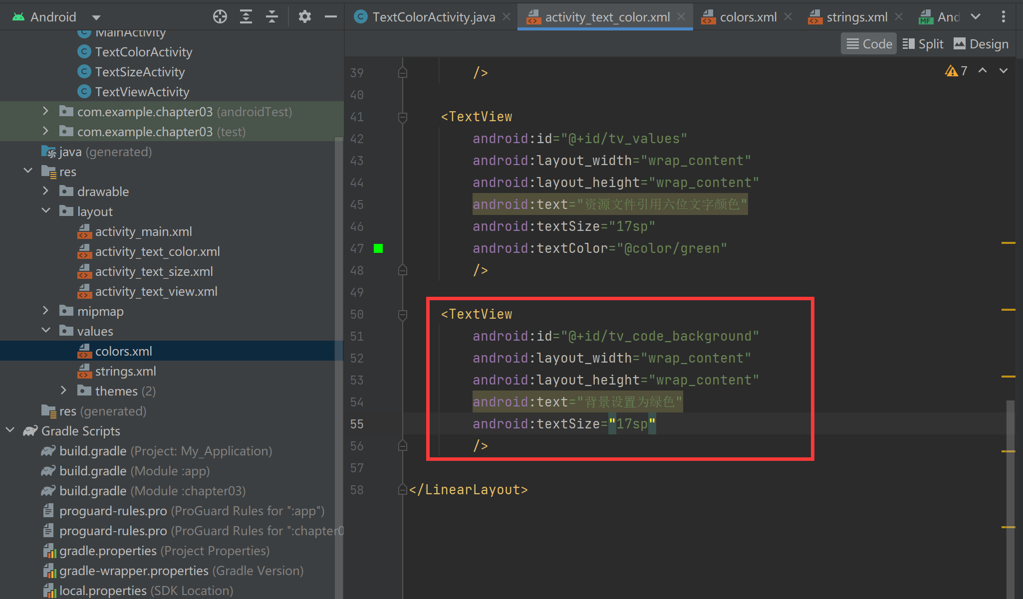Image resolution: width=1023 pixels, height=599 pixels.
Task: Close the TextColorActivity.java tab
Action: click(507, 17)
